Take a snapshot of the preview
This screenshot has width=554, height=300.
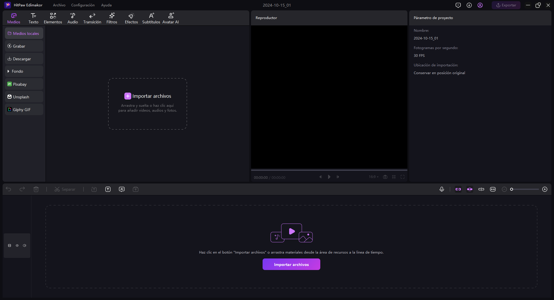(385, 177)
